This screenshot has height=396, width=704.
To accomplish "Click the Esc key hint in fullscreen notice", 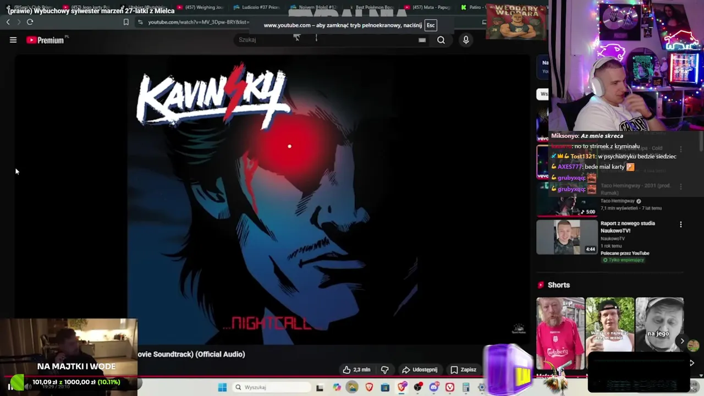I will pyautogui.click(x=431, y=25).
